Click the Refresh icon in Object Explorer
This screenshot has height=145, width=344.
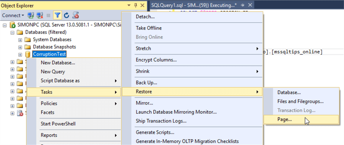click(67, 15)
